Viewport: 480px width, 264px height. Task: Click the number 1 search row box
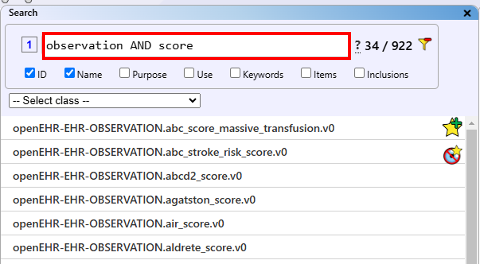pos(29,45)
